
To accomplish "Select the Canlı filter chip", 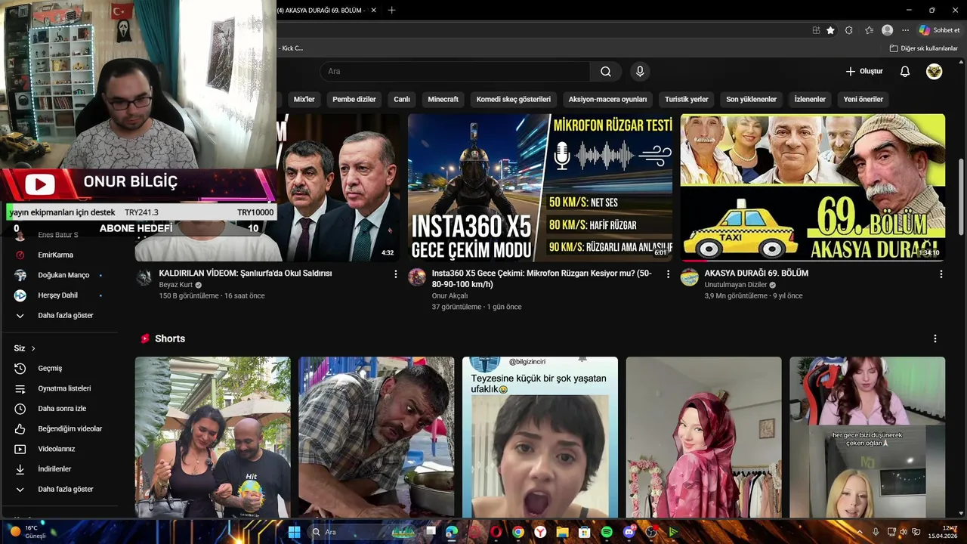I will 402,99.
